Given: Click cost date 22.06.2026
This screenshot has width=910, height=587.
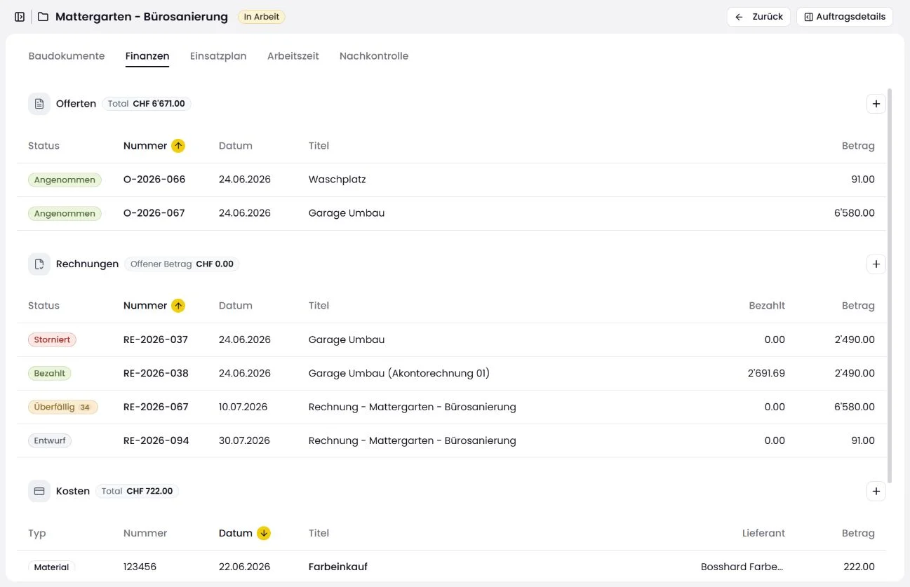Looking at the screenshot, I should [244, 567].
